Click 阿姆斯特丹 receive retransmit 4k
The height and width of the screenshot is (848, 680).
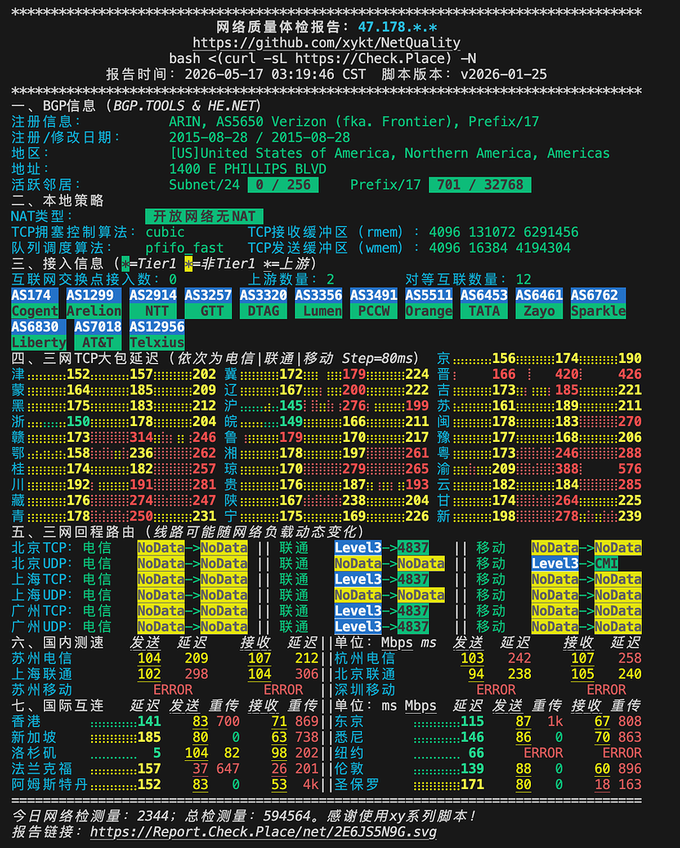point(311,785)
